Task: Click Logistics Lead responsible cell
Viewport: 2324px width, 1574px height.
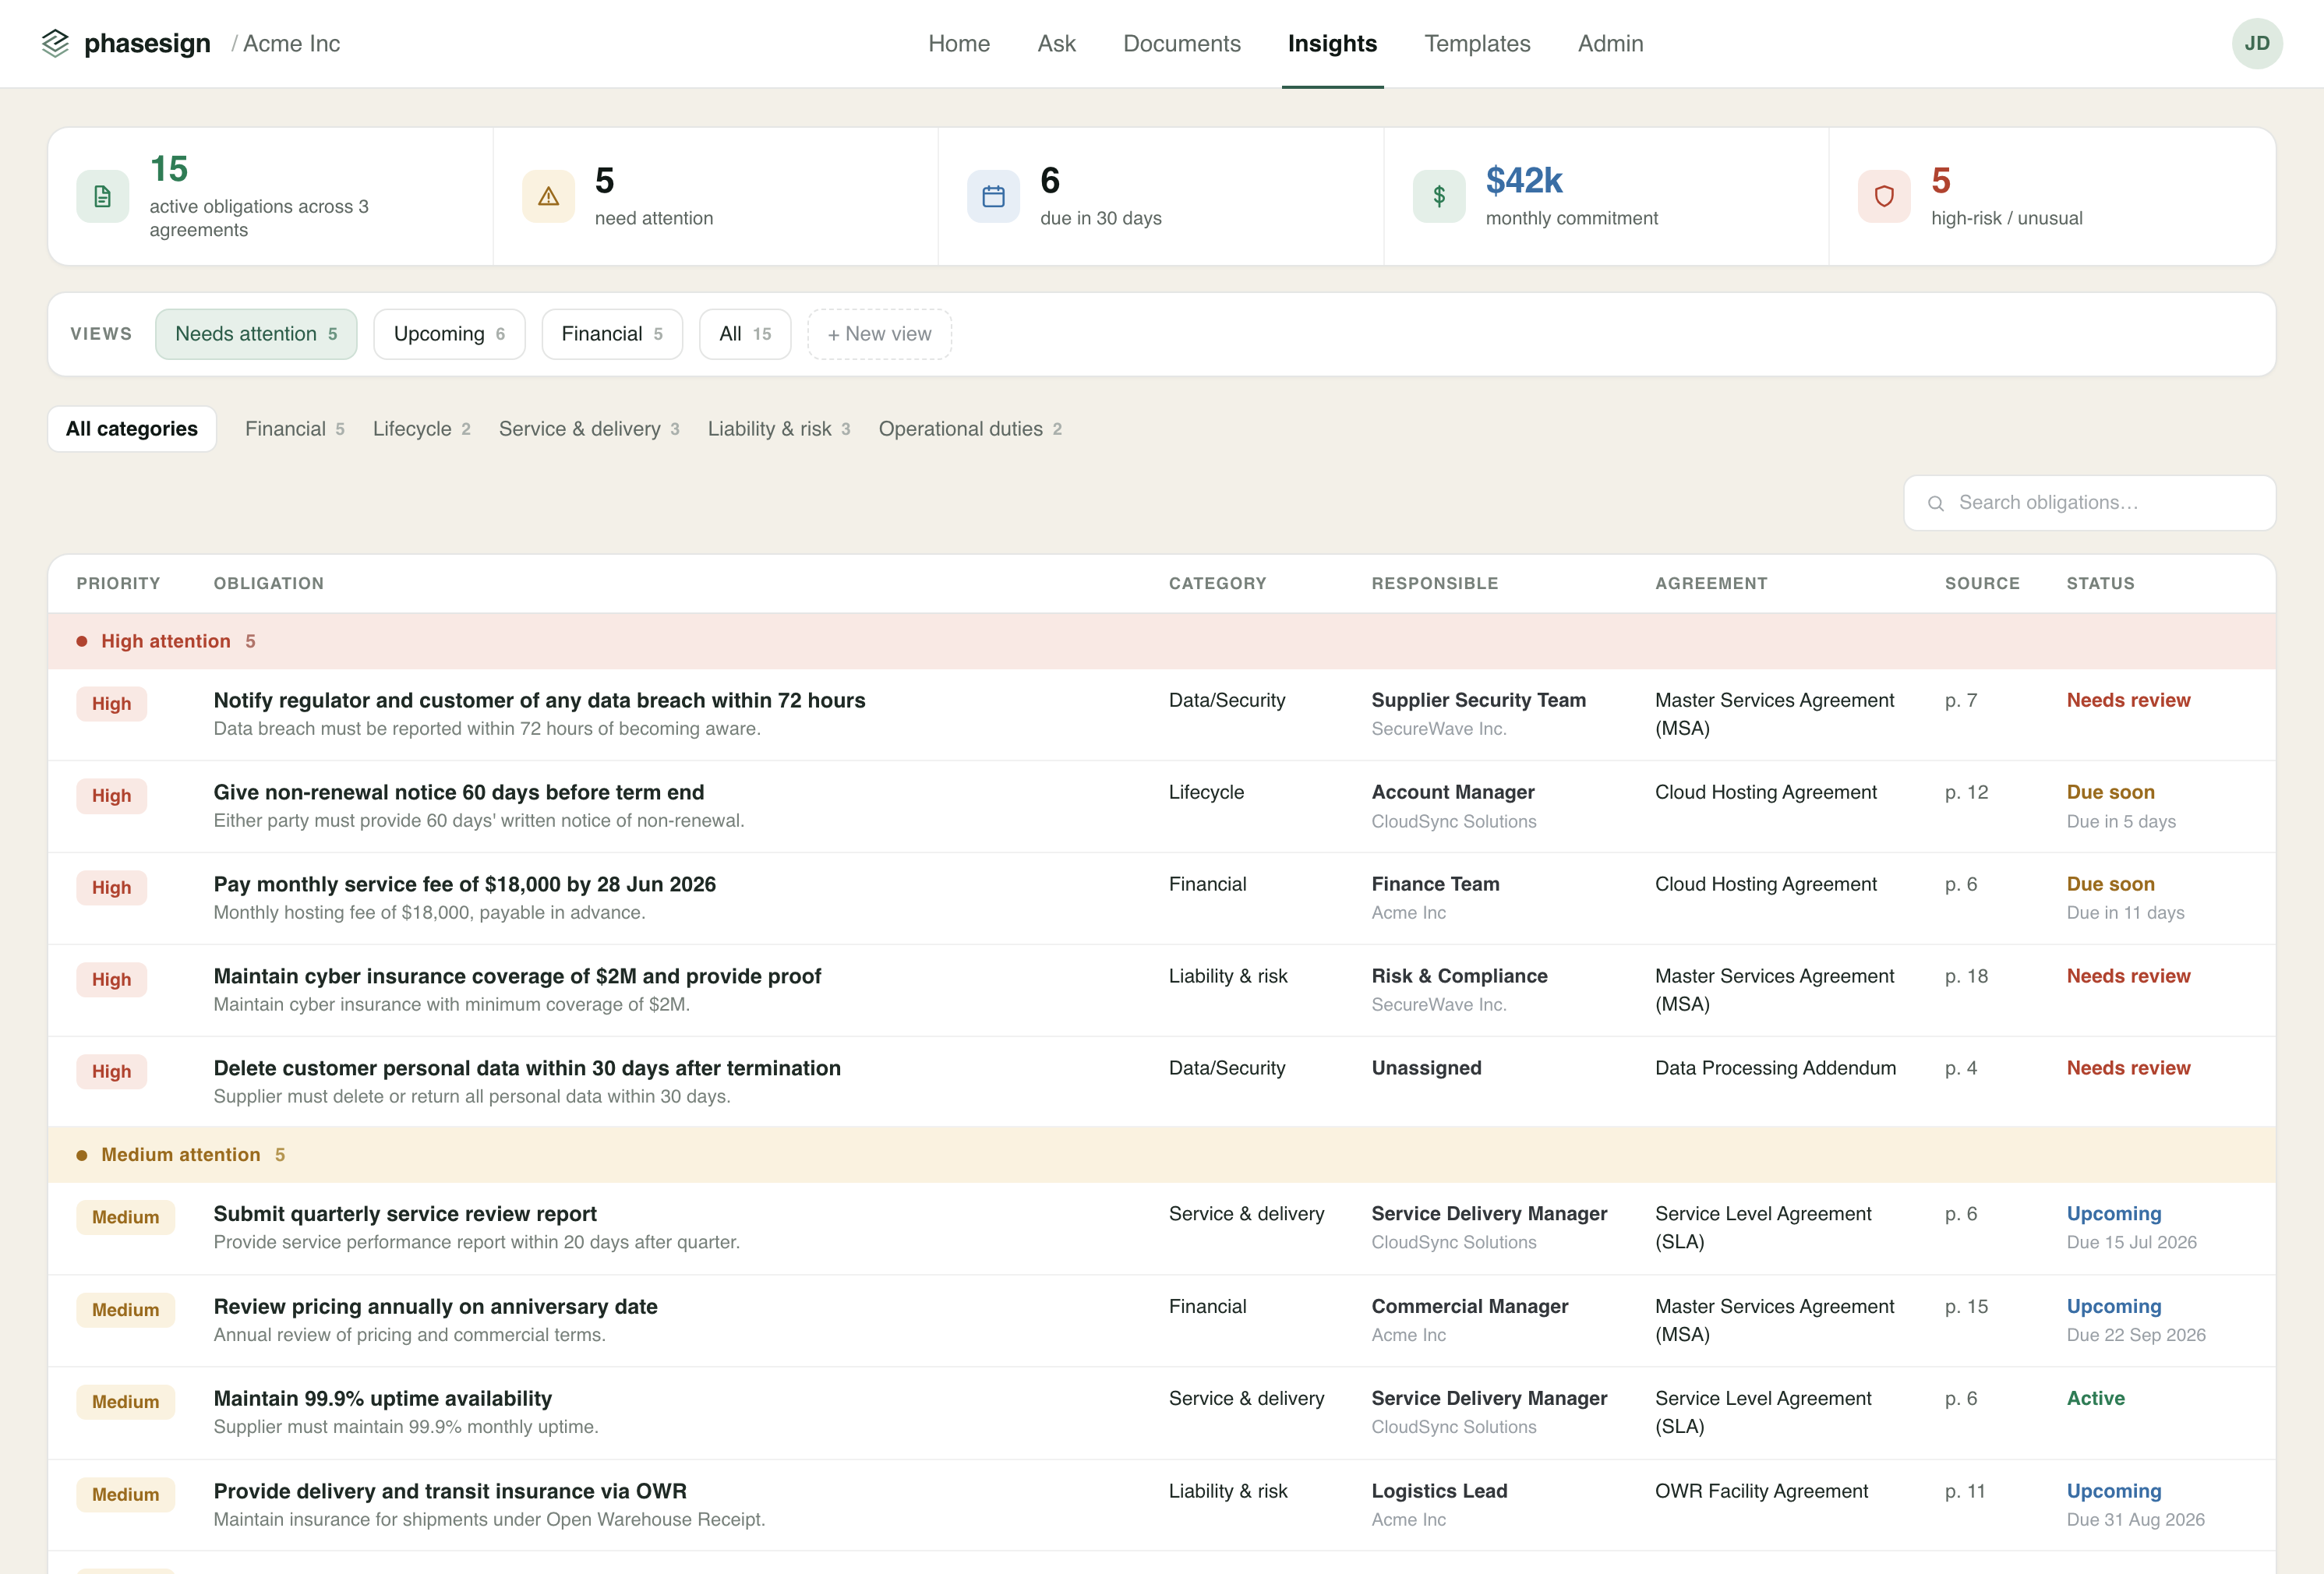Action: click(1439, 1491)
